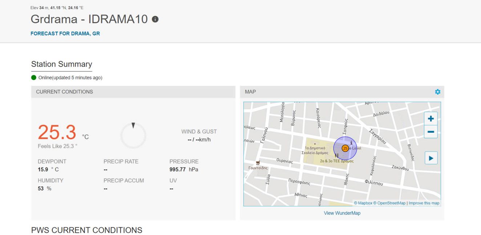Open map settings gear
The height and width of the screenshot is (235, 481).
pyautogui.click(x=437, y=92)
